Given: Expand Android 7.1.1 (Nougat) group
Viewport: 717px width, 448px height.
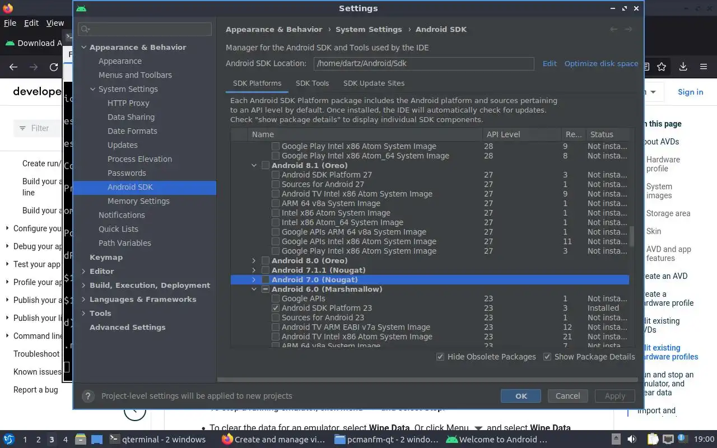Looking at the screenshot, I should 254,270.
